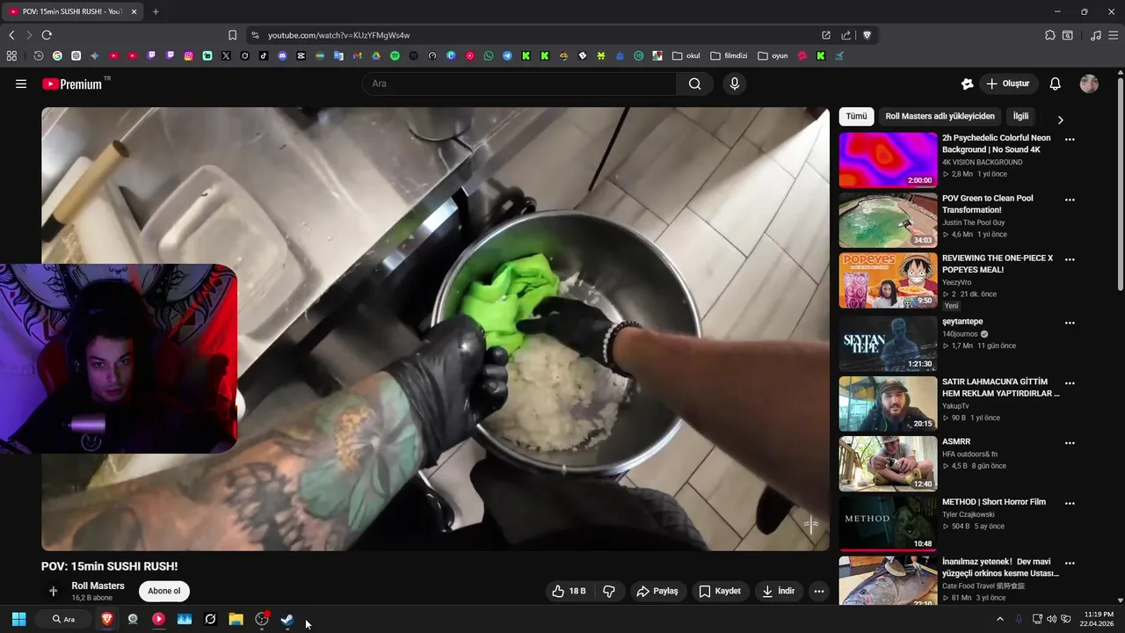Download video using İndir button
The image size is (1125, 633).
point(779,591)
